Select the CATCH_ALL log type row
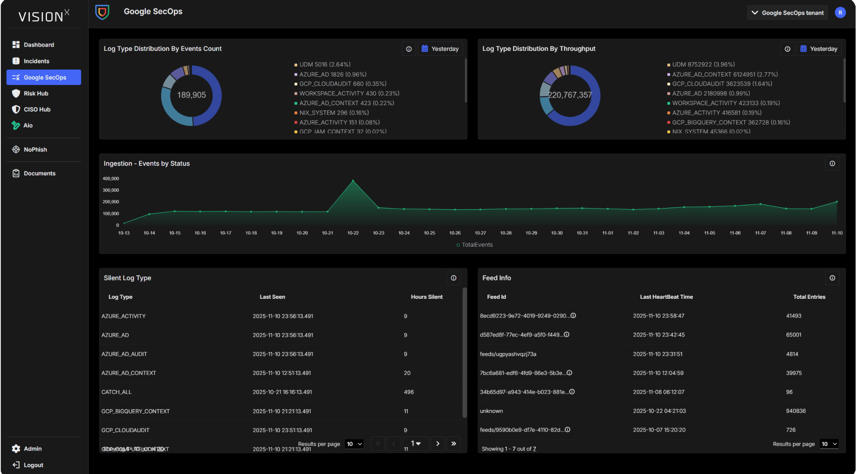 click(281, 392)
